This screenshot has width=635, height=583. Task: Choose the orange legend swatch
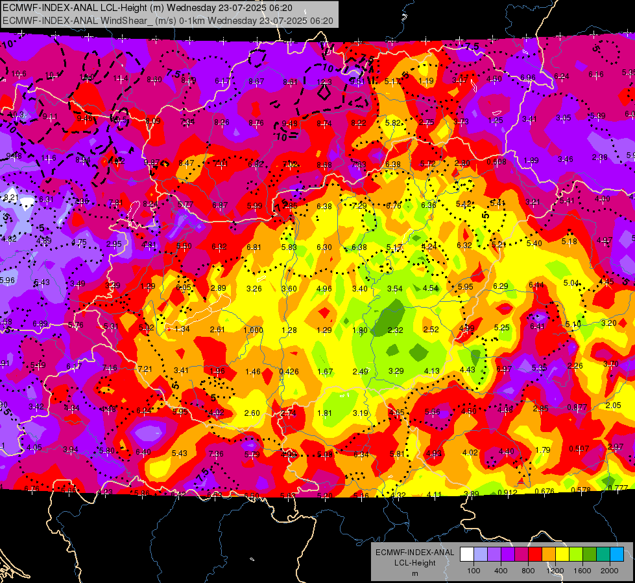pos(549,554)
